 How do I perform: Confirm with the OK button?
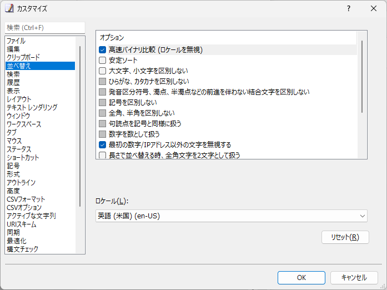301,278
